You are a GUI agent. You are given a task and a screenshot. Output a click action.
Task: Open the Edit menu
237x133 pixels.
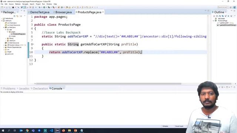6,4
